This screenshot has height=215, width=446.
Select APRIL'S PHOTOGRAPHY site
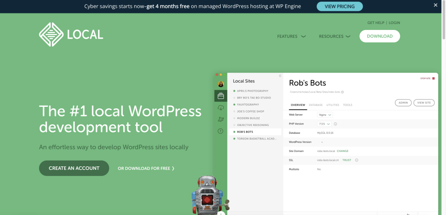pyautogui.click(x=253, y=91)
